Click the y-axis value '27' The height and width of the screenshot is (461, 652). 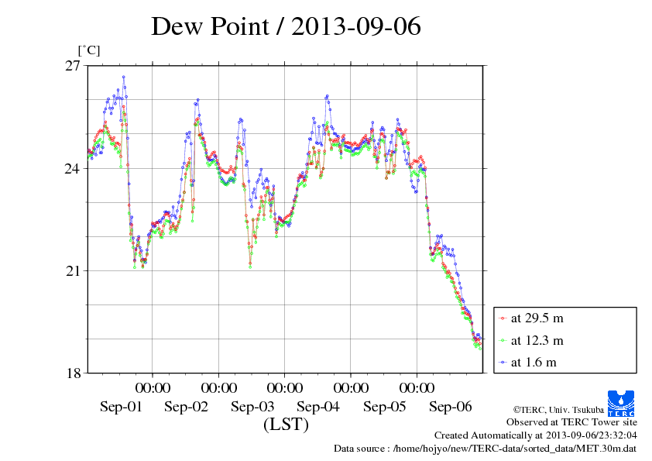pos(72,66)
